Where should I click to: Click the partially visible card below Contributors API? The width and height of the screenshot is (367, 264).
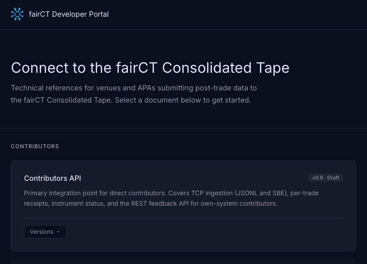[x=183, y=262]
